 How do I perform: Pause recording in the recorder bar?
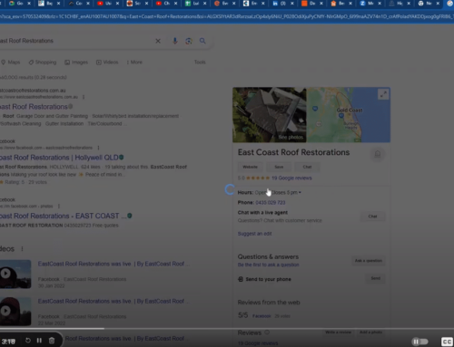(x=39, y=341)
